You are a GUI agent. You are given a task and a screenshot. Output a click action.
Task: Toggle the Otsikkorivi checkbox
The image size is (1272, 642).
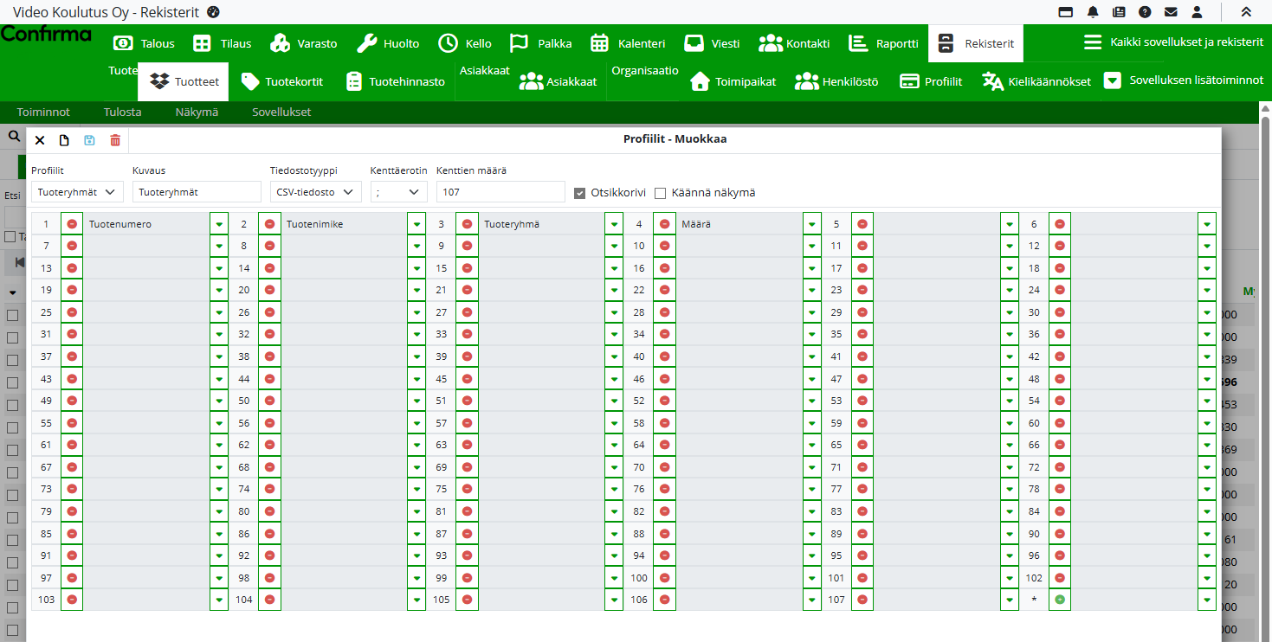click(580, 193)
